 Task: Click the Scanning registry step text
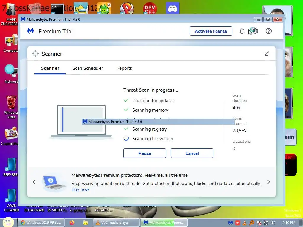point(149,129)
